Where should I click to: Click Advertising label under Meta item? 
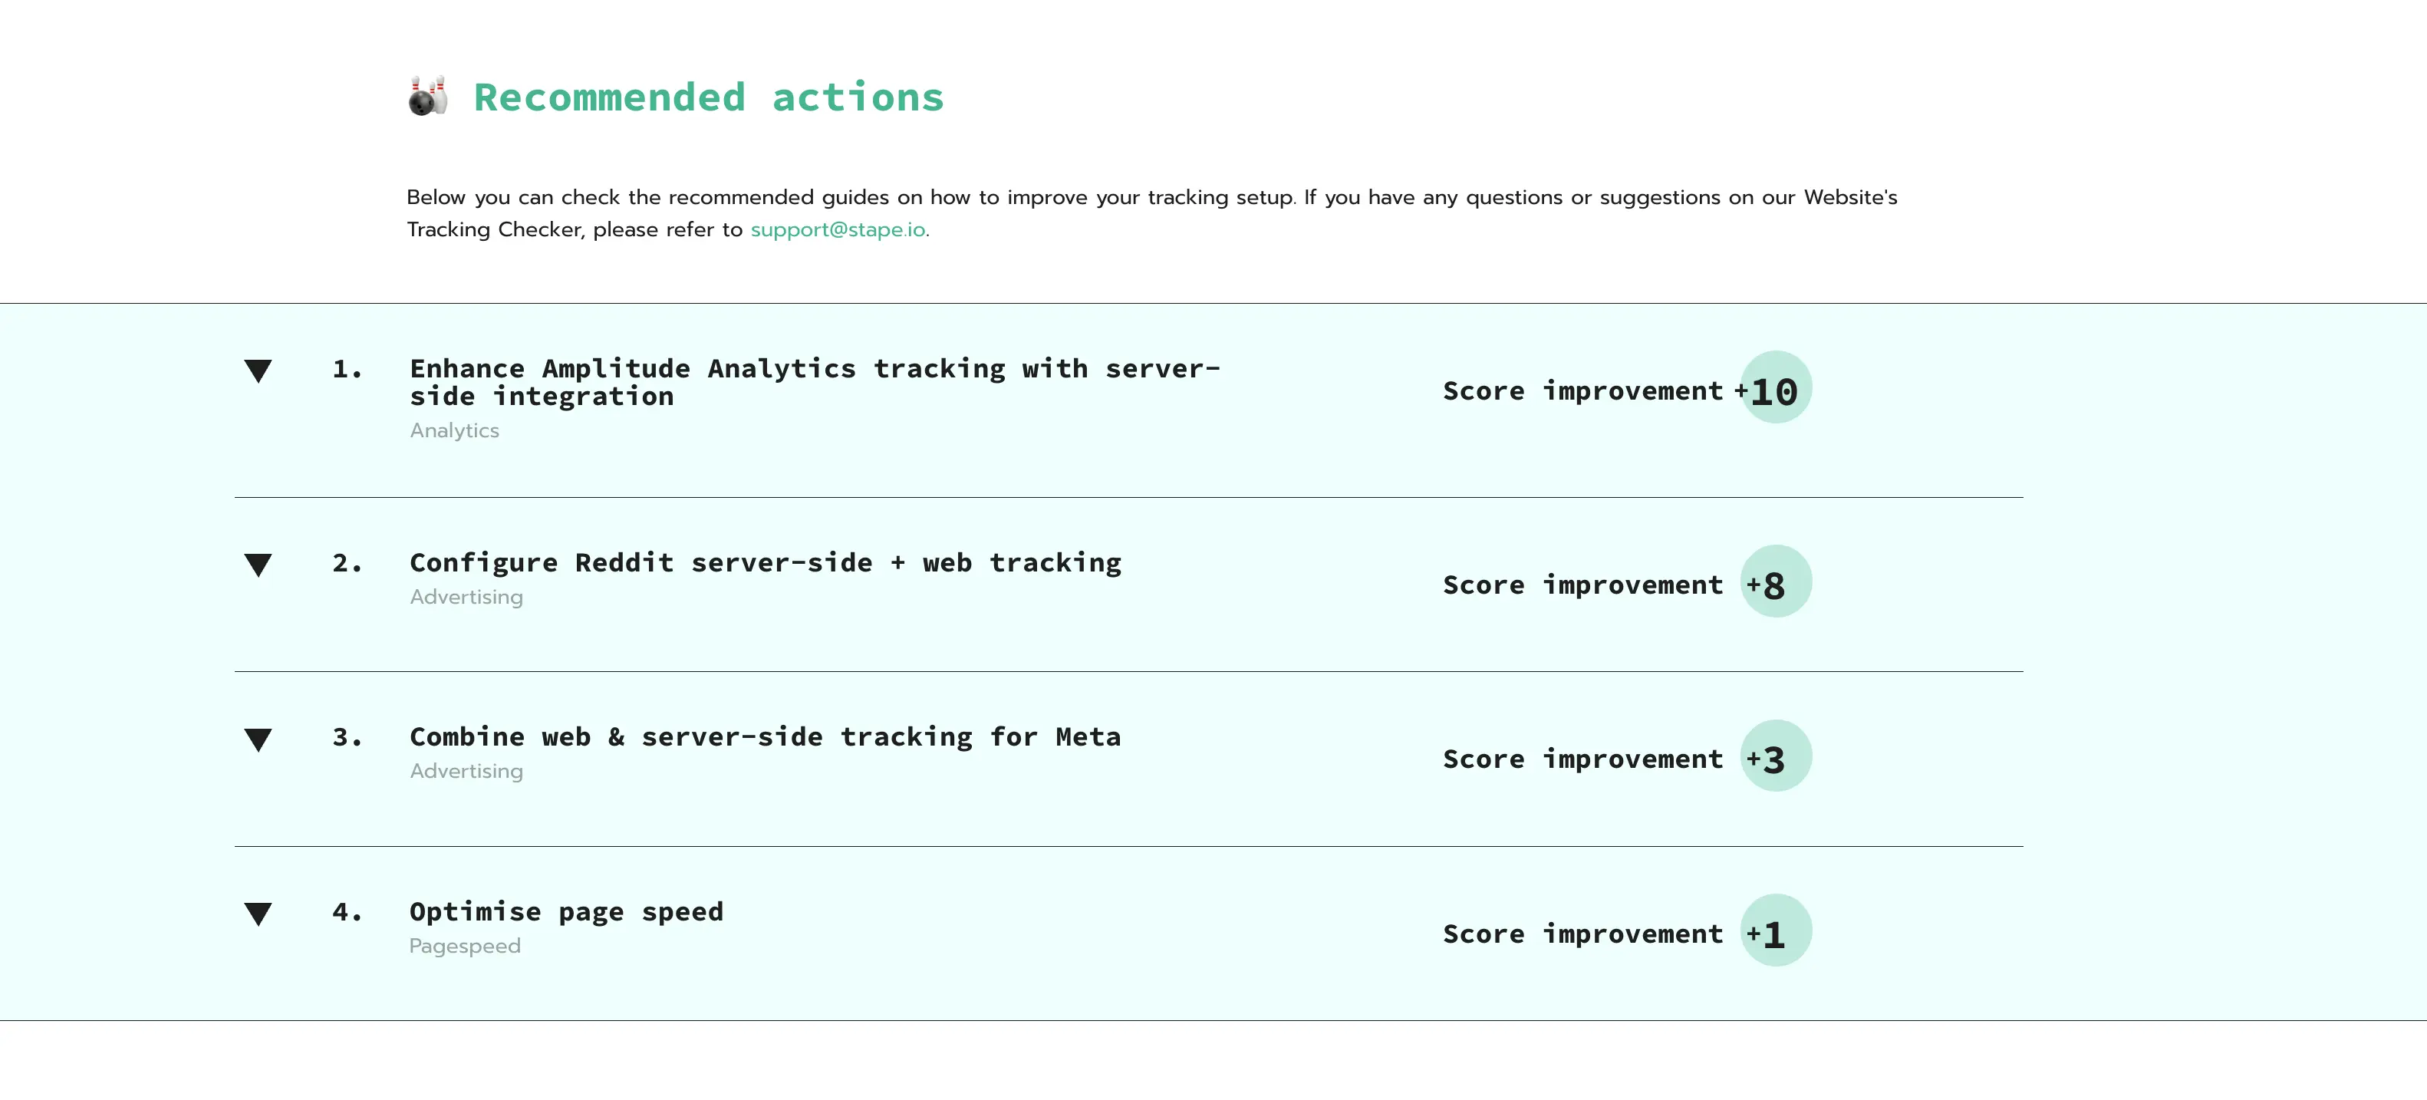[466, 772]
